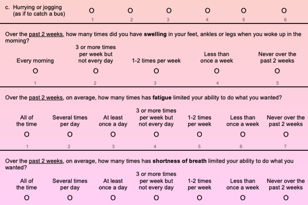Choose option 6 for Hurrying or jogging

(284, 10)
